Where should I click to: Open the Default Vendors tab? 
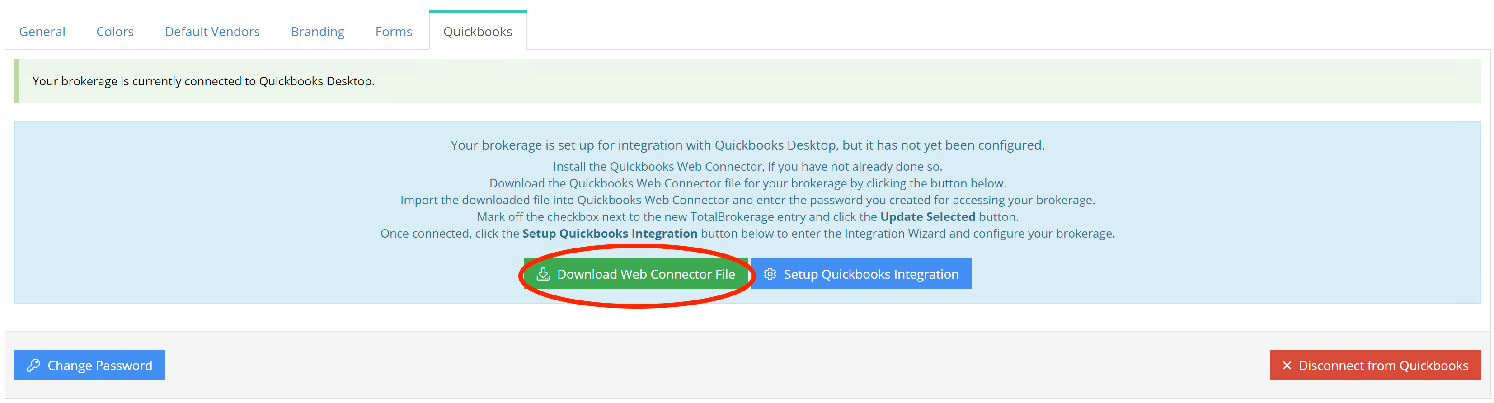pos(211,31)
